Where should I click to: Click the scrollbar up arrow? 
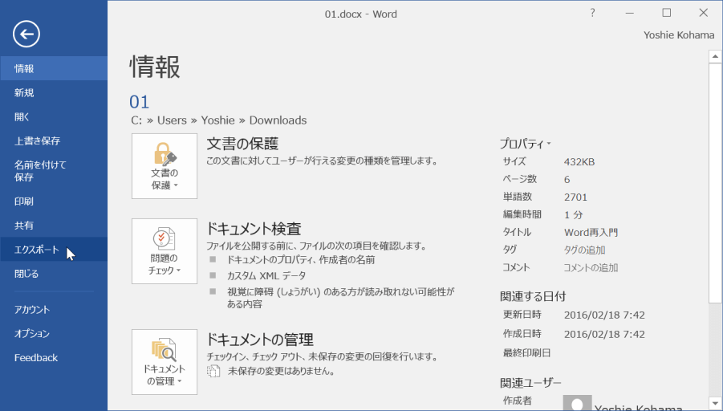[715, 57]
